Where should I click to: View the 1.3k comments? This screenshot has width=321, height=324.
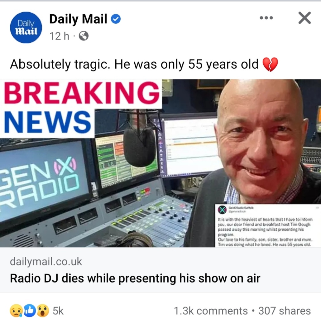click(x=211, y=311)
